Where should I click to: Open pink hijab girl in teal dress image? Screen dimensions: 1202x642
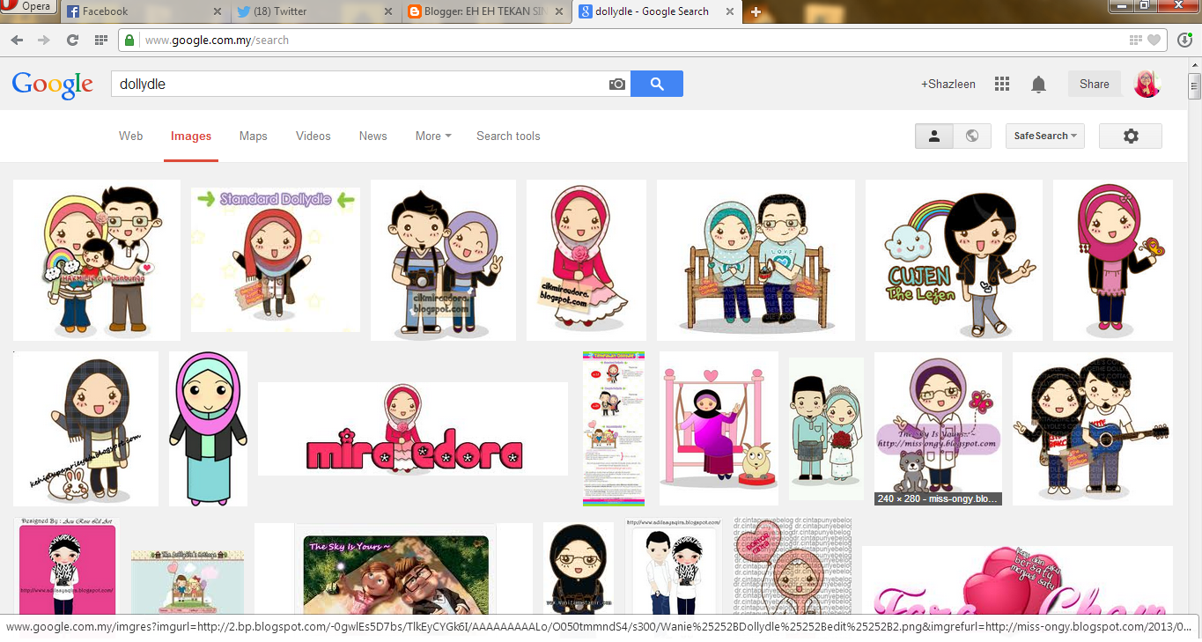pyautogui.click(x=208, y=429)
